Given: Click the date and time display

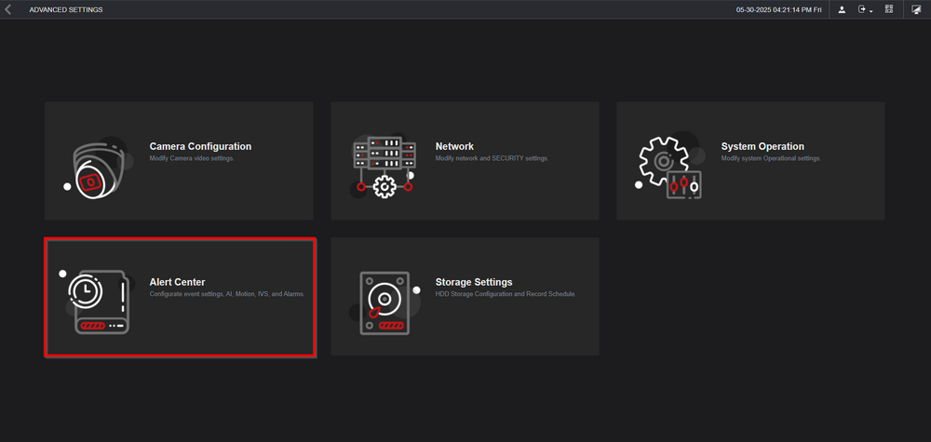Looking at the screenshot, I should coord(778,9).
